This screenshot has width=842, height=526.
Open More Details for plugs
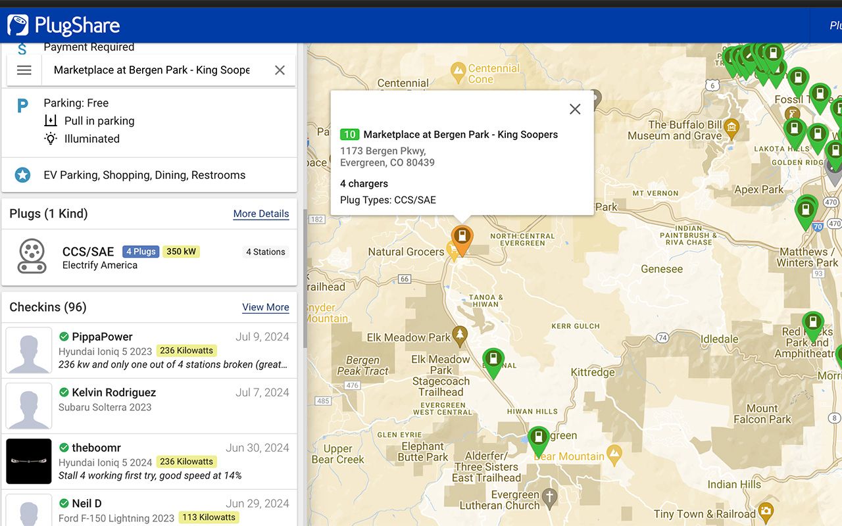260,214
